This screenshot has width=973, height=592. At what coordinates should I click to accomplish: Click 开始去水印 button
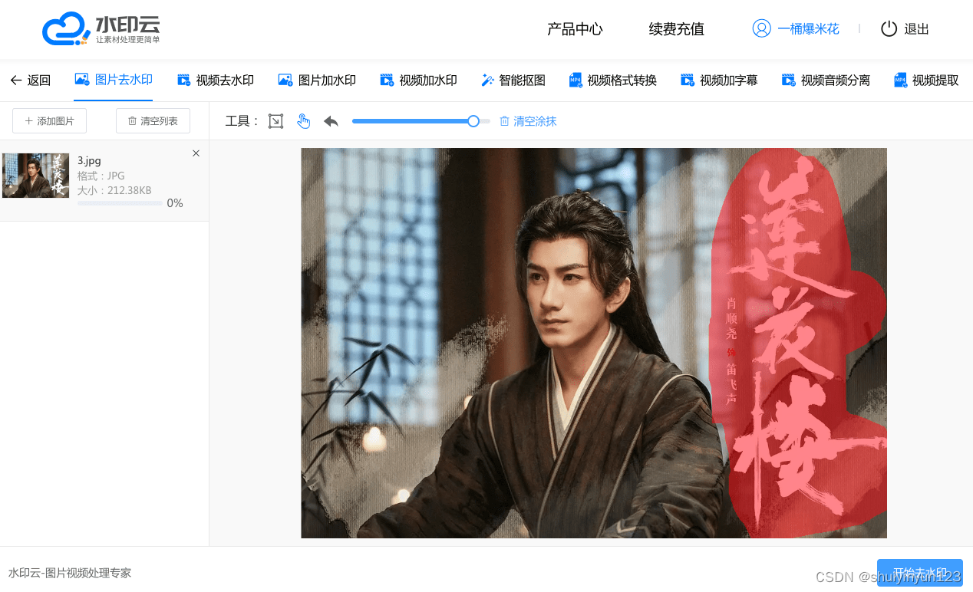coord(919,573)
